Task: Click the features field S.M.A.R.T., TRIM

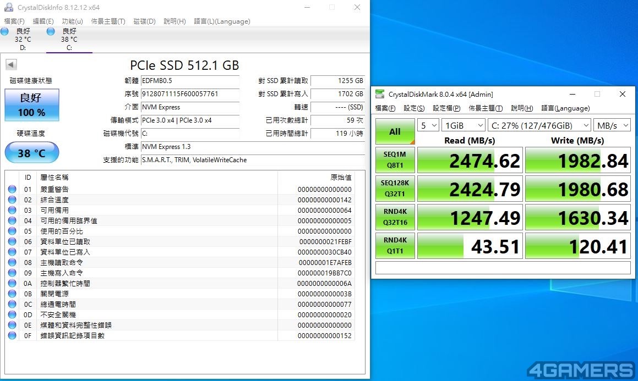Action: pyautogui.click(x=253, y=160)
